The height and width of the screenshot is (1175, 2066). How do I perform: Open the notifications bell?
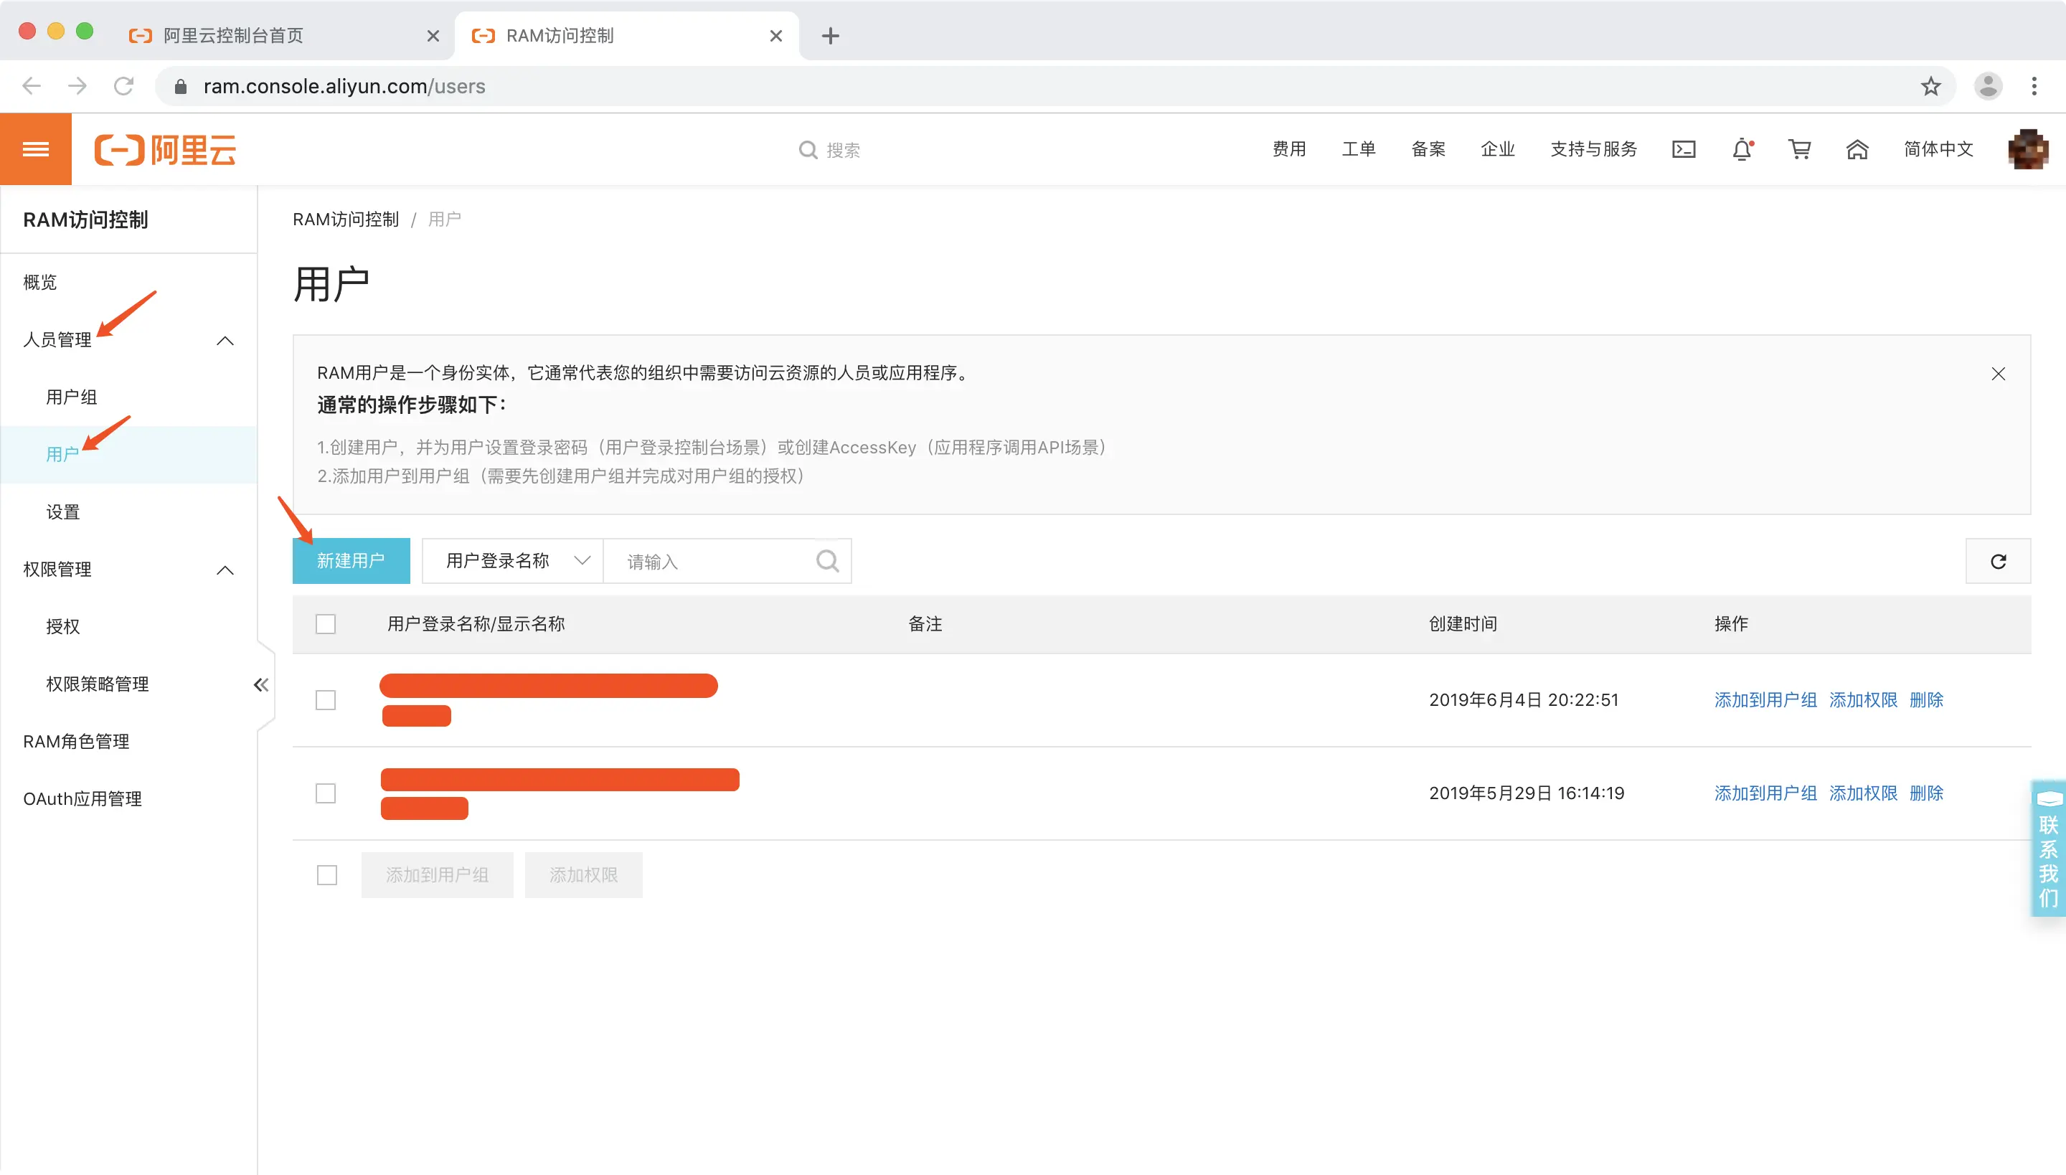(x=1742, y=149)
